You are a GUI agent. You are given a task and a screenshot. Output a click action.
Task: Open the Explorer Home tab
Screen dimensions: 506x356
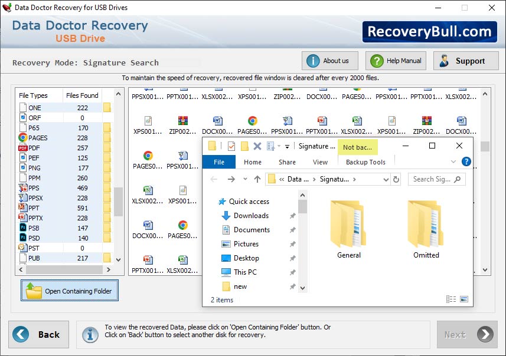(253, 162)
